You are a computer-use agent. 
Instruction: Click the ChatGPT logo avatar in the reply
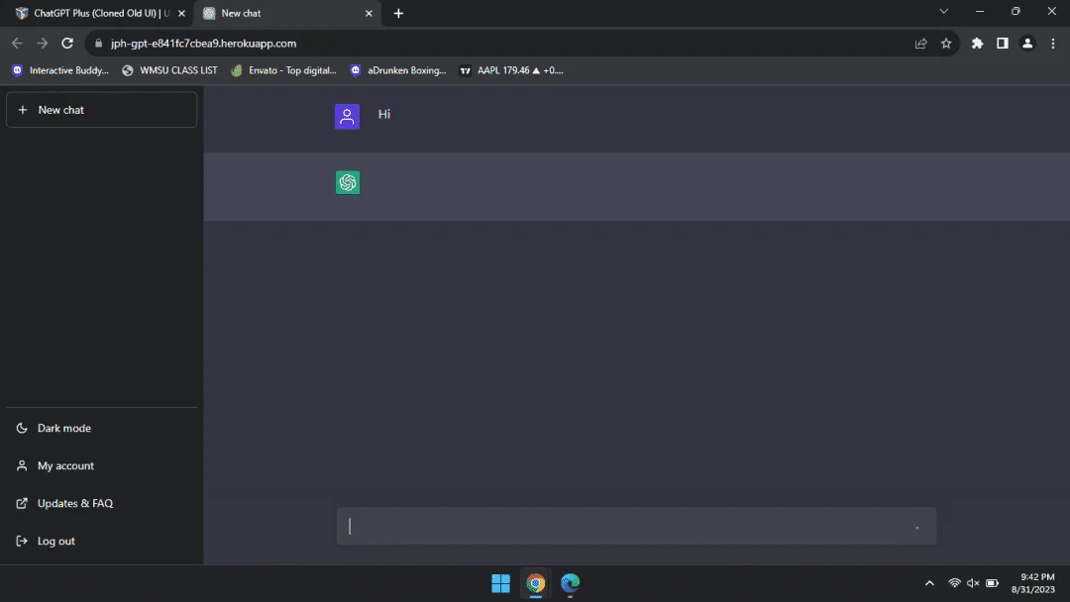pyautogui.click(x=348, y=182)
